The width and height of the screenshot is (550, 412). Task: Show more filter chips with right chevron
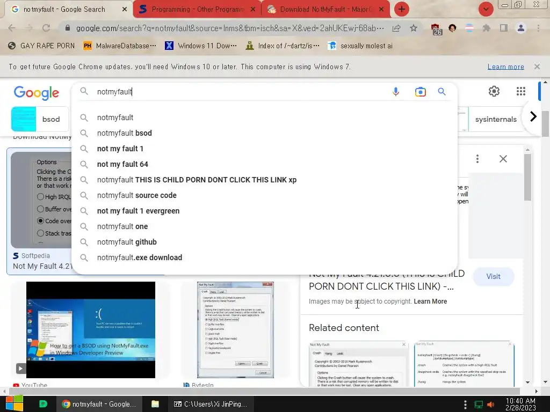point(533,116)
